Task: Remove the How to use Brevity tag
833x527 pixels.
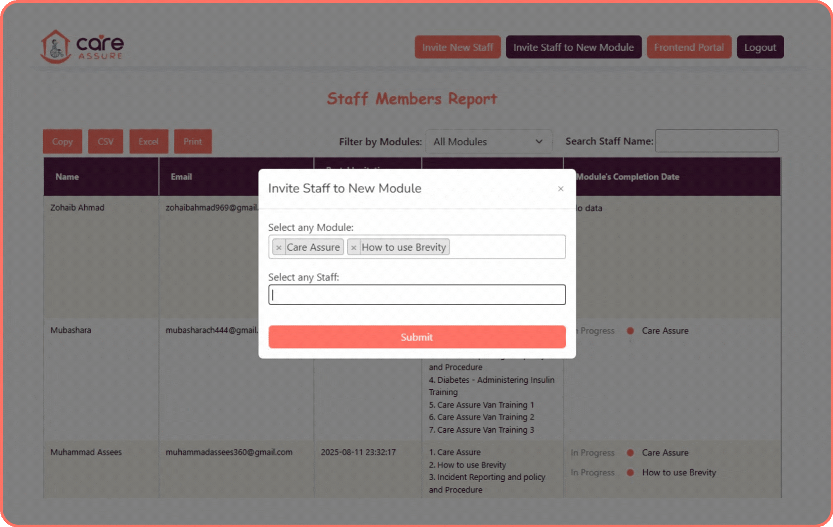Action: point(354,247)
